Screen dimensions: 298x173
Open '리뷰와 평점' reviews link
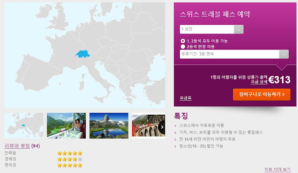click(x=17, y=146)
